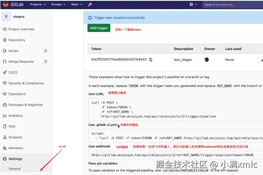Click the .gitlab-ci.yml script code block
Image resolution: width=263 pixels, height=175 pixels.
pyautogui.click(x=176, y=136)
